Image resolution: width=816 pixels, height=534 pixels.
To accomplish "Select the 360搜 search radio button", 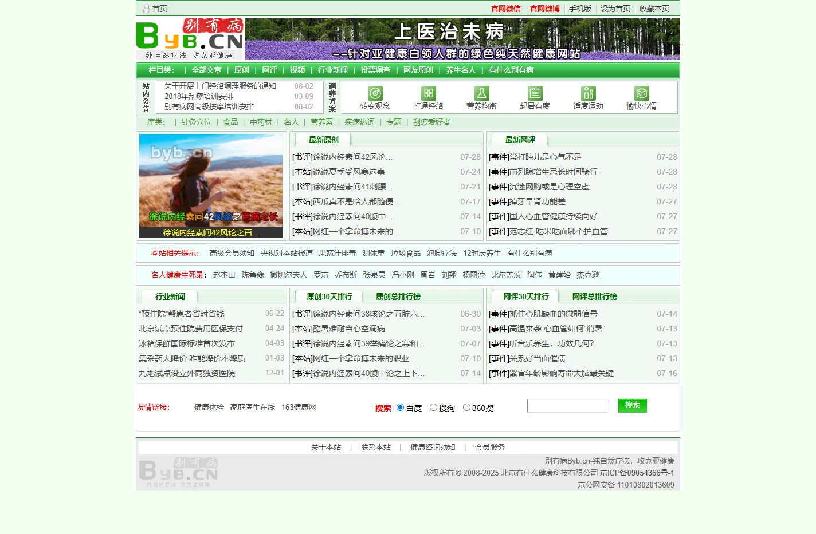I will [466, 408].
